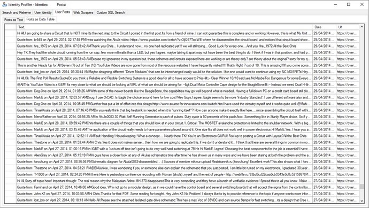Sort by the Text column header
369x208 pixels.
164,27
